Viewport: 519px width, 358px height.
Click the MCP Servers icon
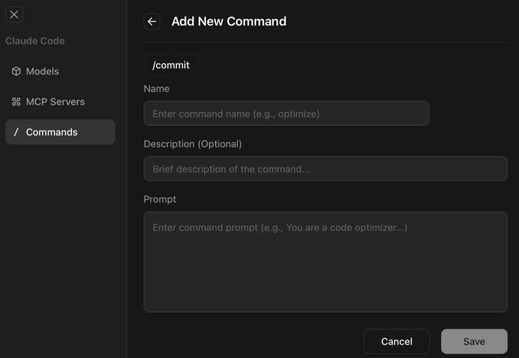[x=16, y=101]
